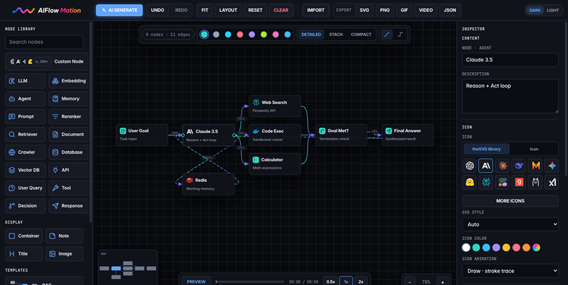Open the SVG Style dropdown
The height and width of the screenshot is (285, 568).
[510, 224]
